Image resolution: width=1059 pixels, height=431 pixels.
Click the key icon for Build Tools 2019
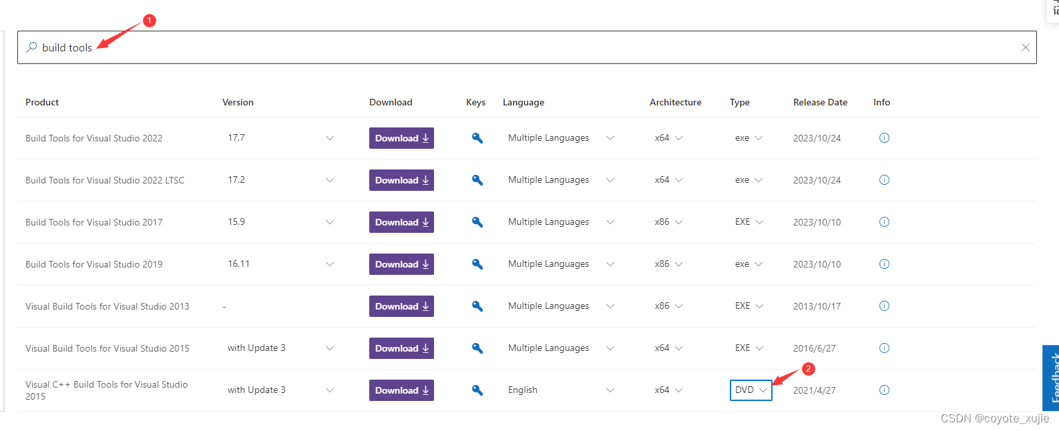(477, 264)
